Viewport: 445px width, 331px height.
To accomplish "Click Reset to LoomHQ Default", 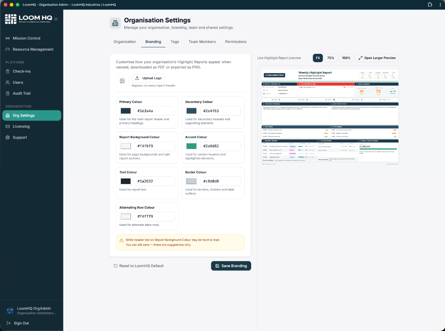I will (x=139, y=266).
